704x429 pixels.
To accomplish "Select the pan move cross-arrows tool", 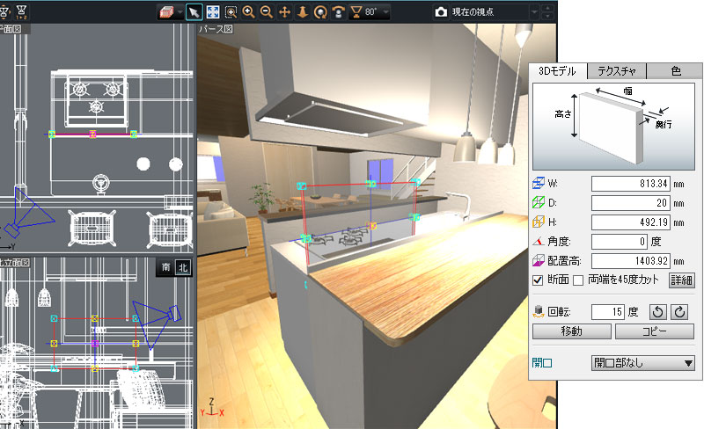I will 284,13.
